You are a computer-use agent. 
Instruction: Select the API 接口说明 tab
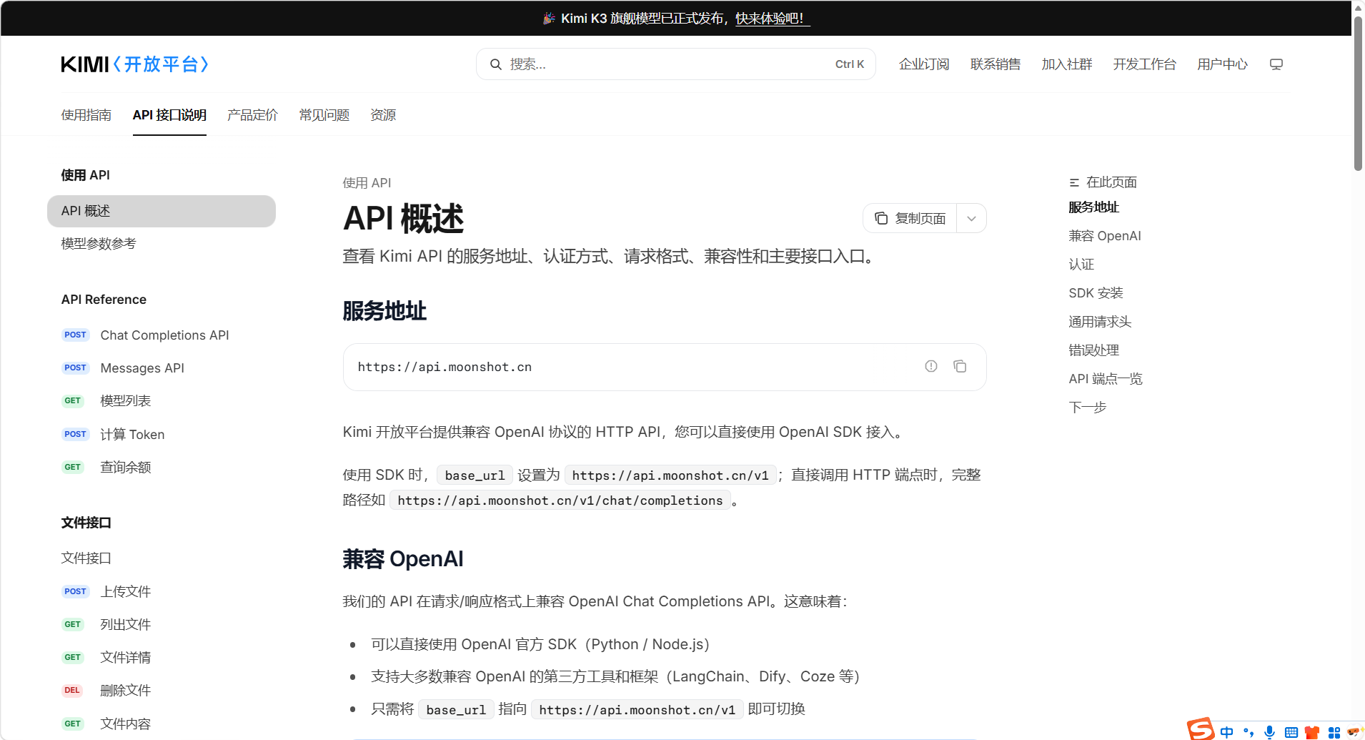click(169, 115)
